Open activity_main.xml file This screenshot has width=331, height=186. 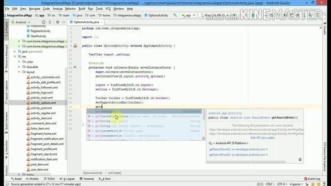42,98
